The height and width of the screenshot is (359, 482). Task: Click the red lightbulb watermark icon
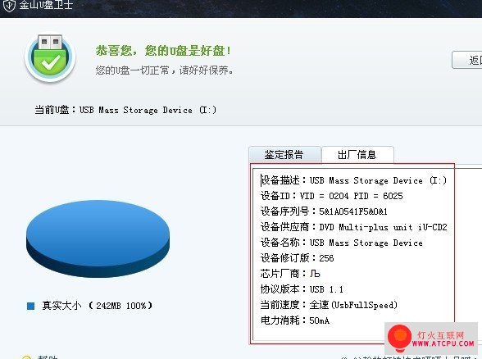(399, 338)
